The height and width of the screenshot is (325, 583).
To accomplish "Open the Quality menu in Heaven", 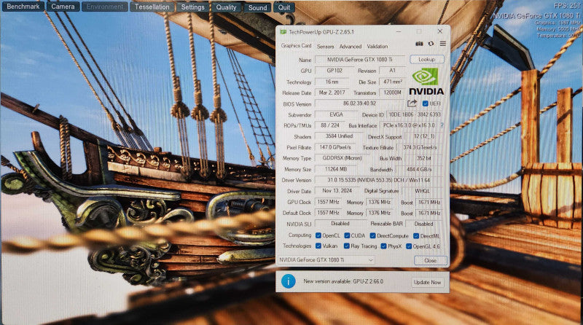I will [226, 7].
